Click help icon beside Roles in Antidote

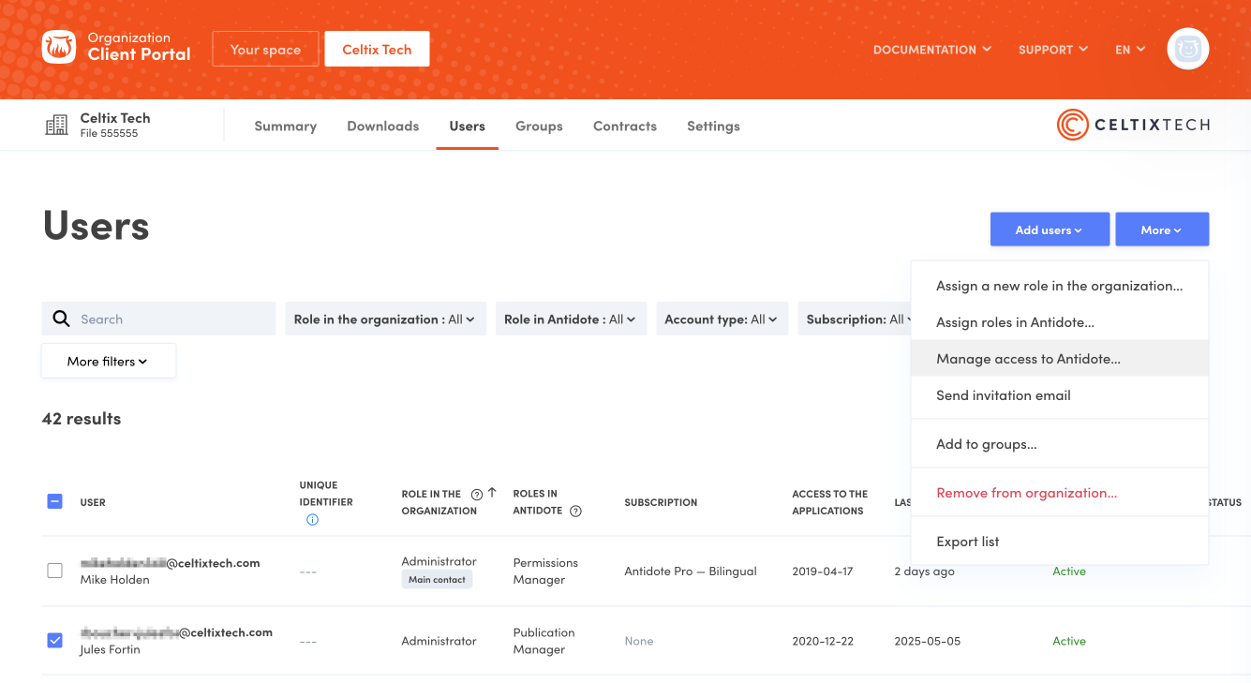click(575, 512)
